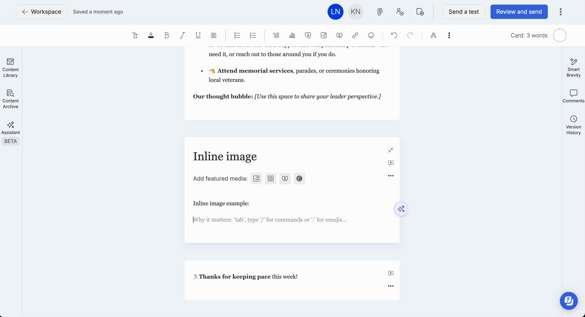Screen dimensions: 585x317
Task: Open the Smart Brevity panel
Action: click(573, 67)
